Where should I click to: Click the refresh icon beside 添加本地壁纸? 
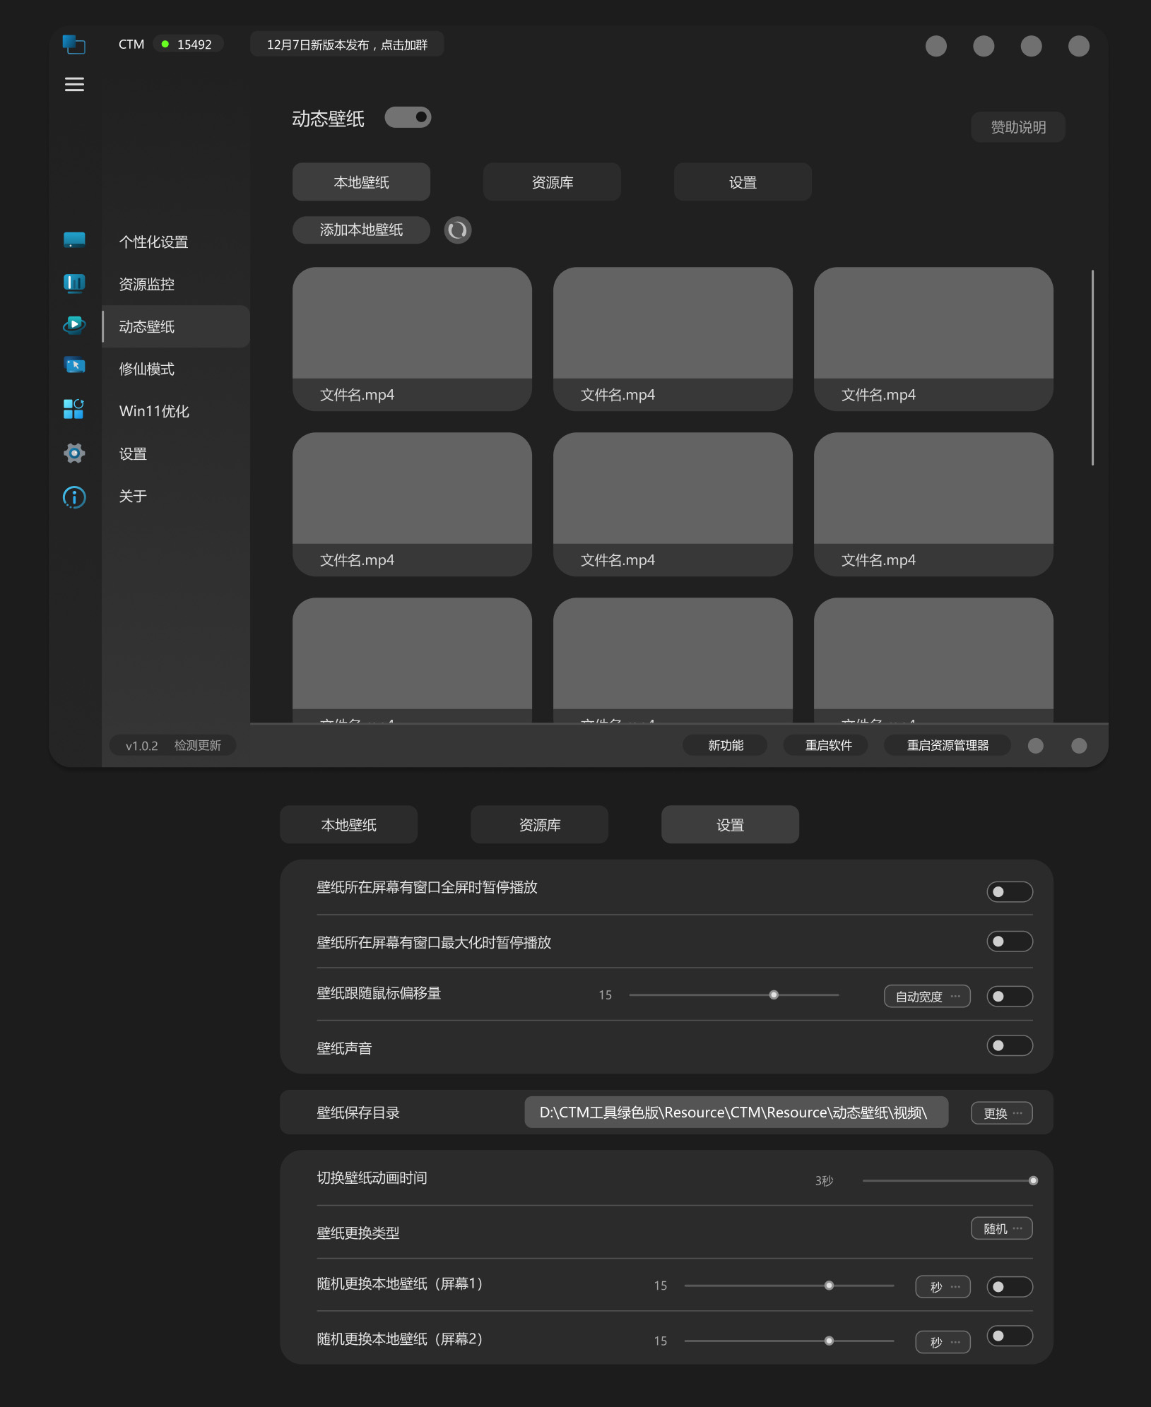(457, 230)
